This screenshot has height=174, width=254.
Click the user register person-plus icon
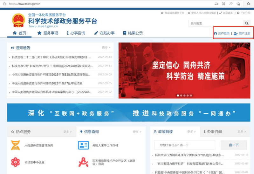coord(236,34)
